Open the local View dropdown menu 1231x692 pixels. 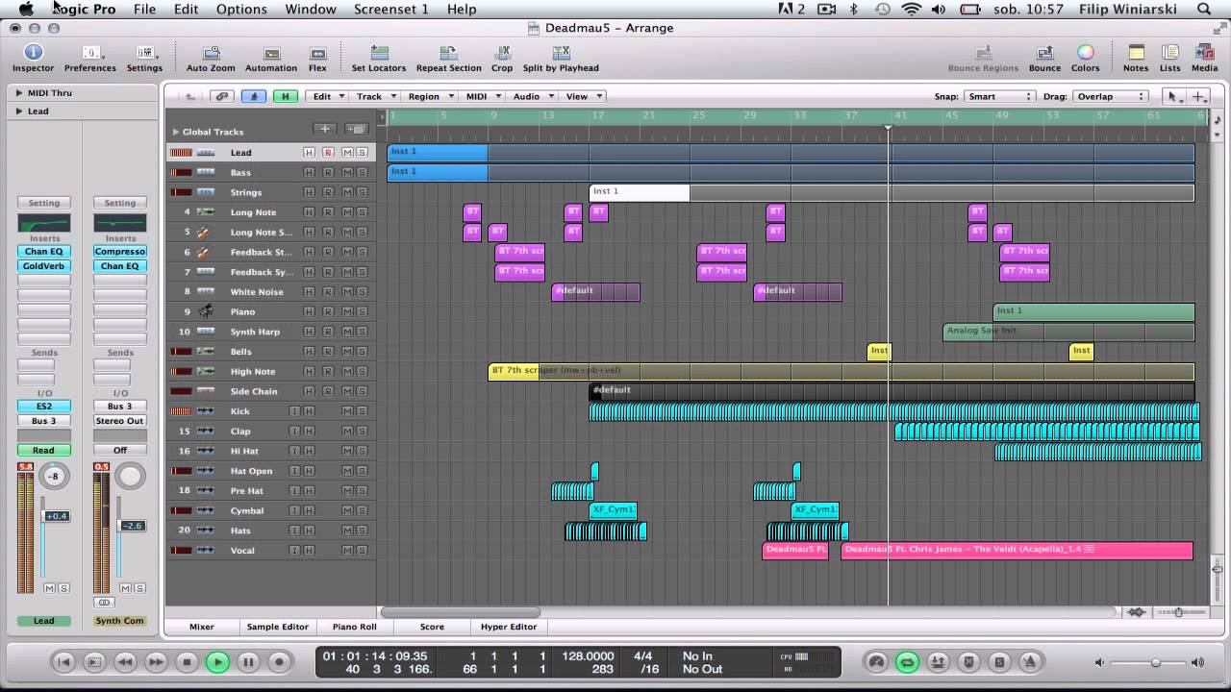[583, 96]
